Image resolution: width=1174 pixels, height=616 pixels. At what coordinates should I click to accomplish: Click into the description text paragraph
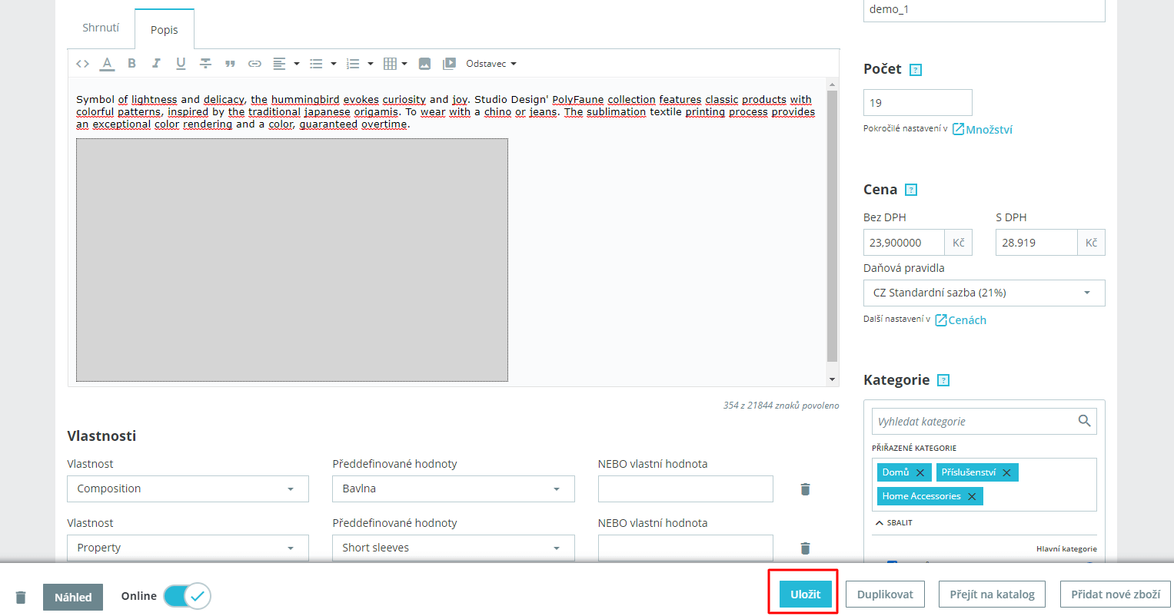pyautogui.click(x=445, y=112)
